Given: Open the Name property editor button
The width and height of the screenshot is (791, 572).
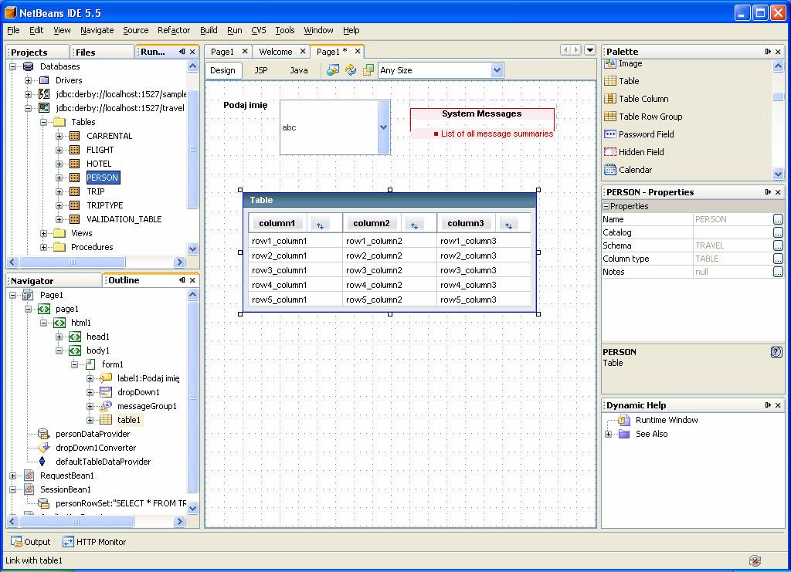Looking at the screenshot, I should [x=778, y=219].
